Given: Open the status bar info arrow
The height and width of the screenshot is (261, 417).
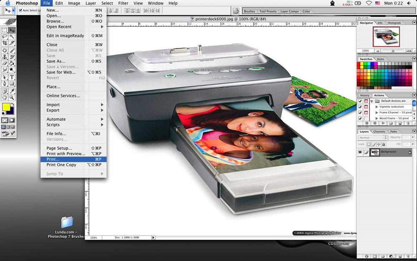Looking at the screenshot, I should pyautogui.click(x=153, y=238).
